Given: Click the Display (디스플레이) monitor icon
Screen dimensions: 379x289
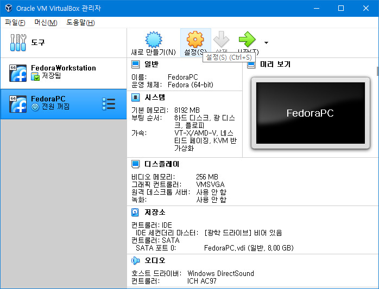Looking at the screenshot, I should (136, 164).
